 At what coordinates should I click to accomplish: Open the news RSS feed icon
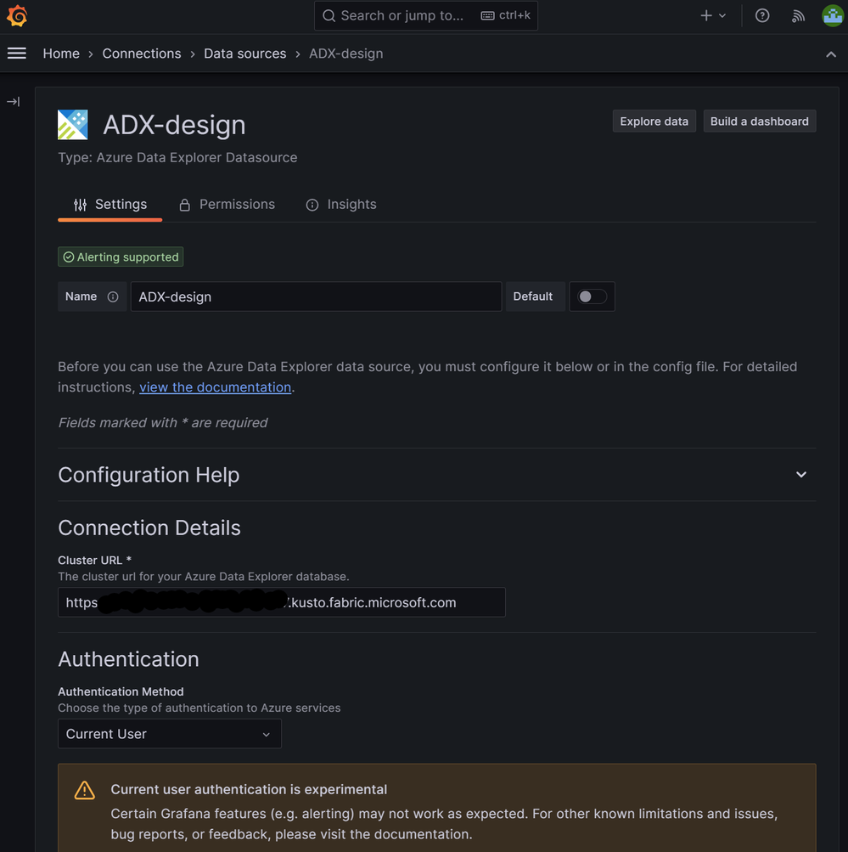point(798,16)
